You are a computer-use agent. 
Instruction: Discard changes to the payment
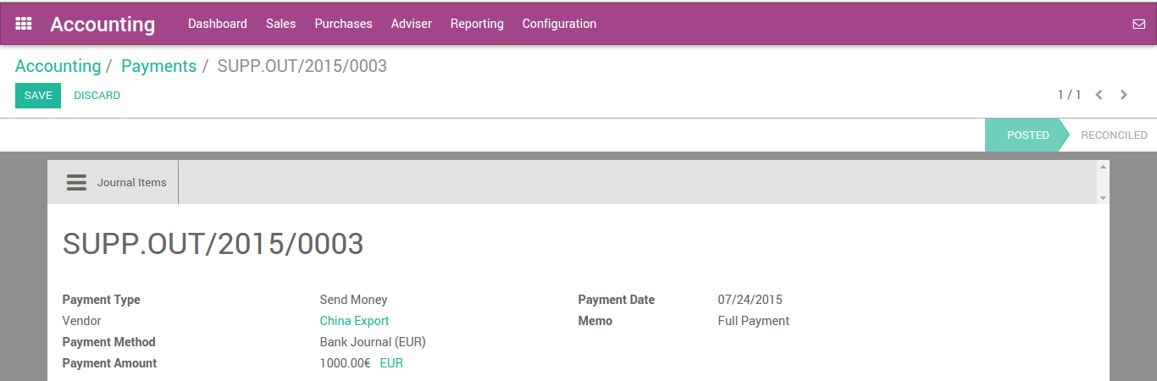[97, 96]
